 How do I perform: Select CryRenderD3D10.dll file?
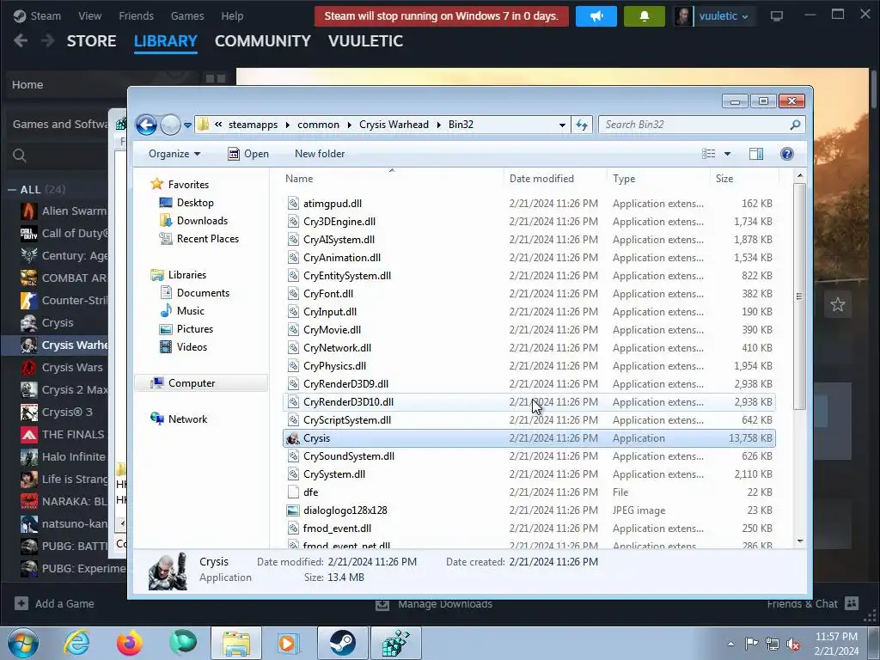(529, 402)
